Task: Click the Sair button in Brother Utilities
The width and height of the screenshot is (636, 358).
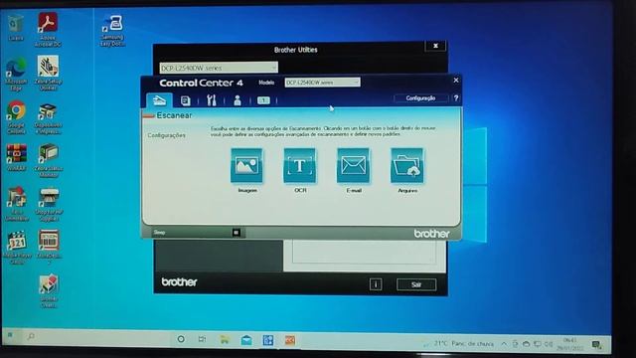Action: tap(416, 284)
